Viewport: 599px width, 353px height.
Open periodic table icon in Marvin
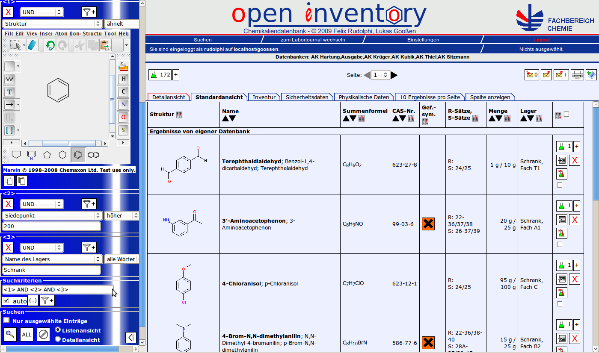[x=123, y=66]
